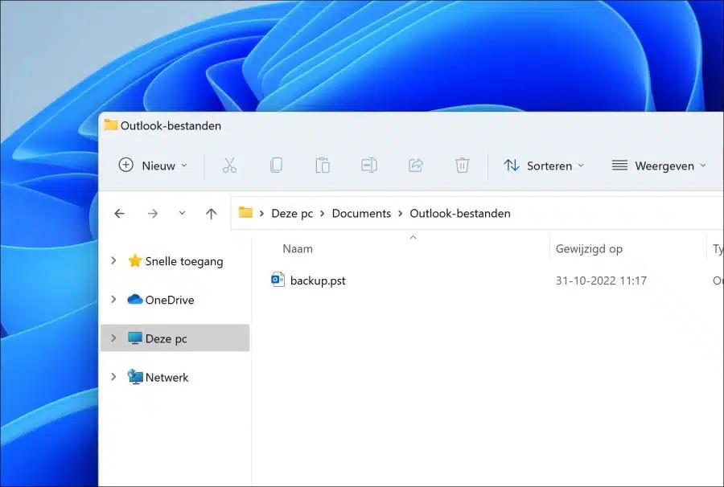Go up one folder level arrow

coord(211,214)
